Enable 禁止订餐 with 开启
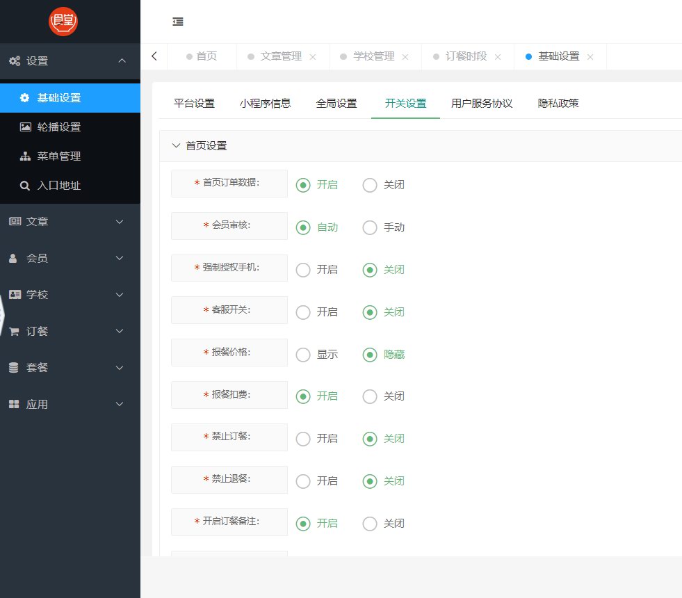Image resolution: width=682 pixels, height=598 pixels. (303, 438)
